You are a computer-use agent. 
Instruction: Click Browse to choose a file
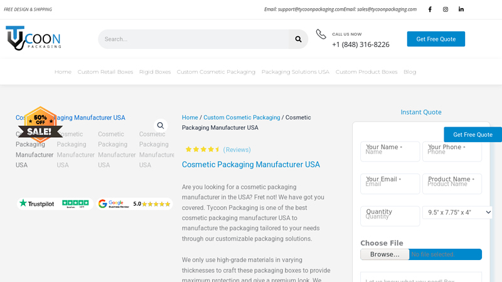click(385, 254)
